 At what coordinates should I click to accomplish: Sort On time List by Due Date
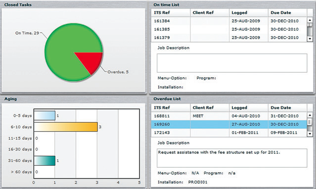point(288,12)
